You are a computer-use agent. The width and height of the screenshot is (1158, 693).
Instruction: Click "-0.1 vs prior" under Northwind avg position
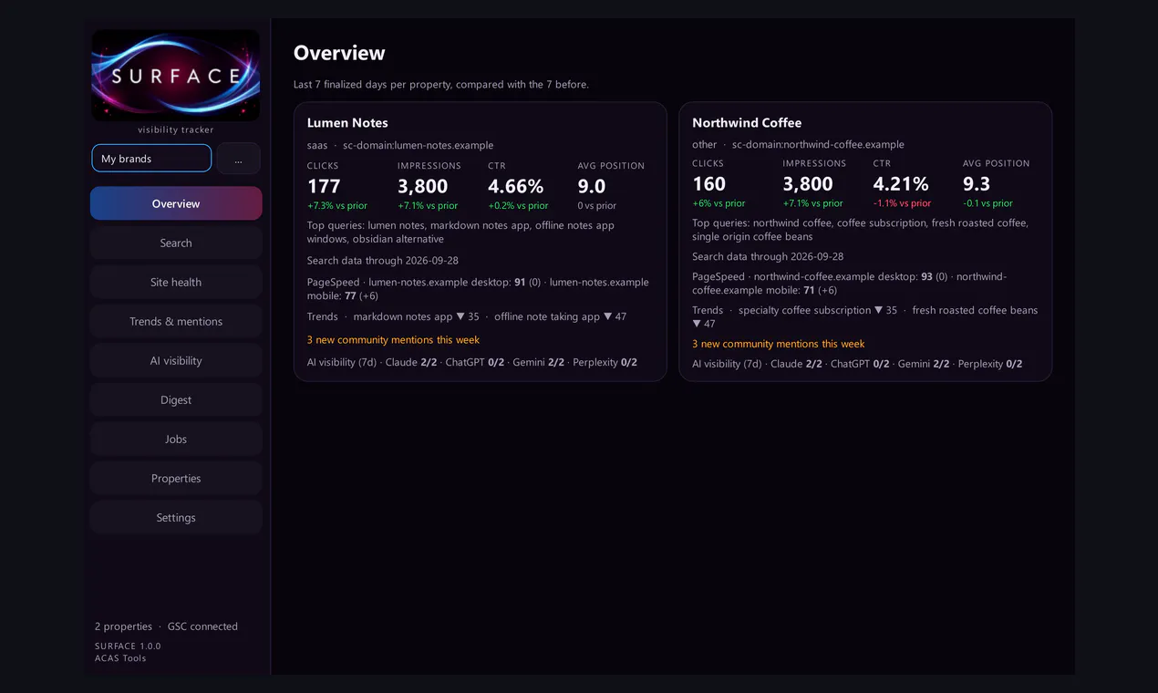[987, 203]
